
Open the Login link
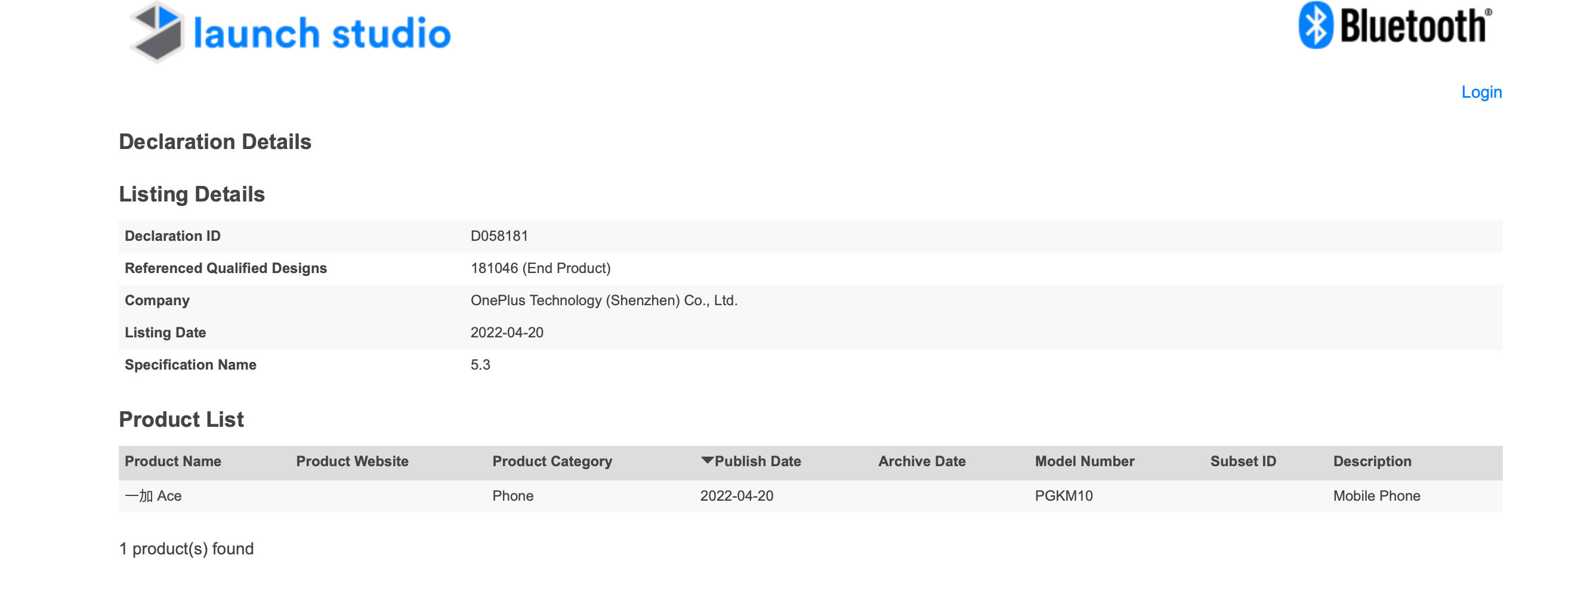tap(1481, 92)
